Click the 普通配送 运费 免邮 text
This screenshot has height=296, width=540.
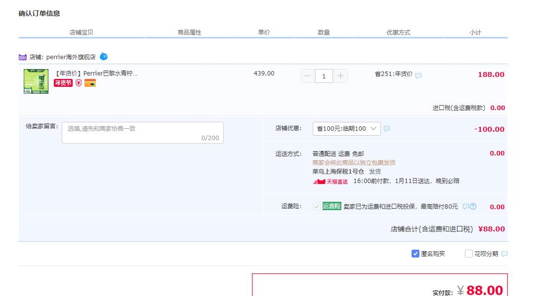click(x=338, y=153)
